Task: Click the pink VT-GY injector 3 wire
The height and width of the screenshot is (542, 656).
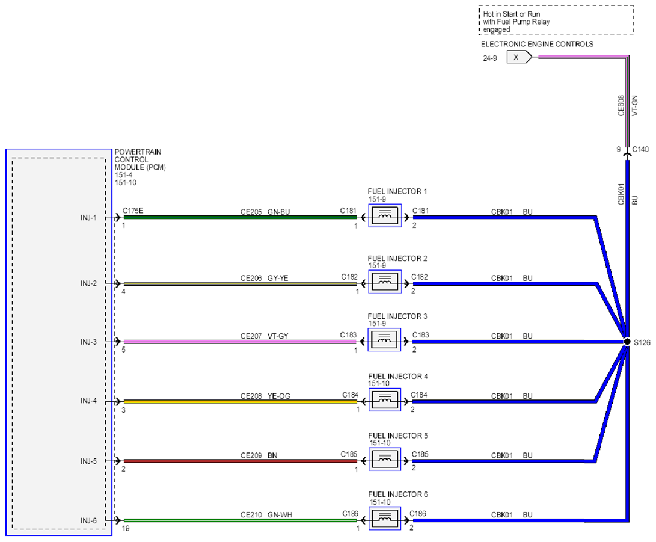Action: coord(240,342)
